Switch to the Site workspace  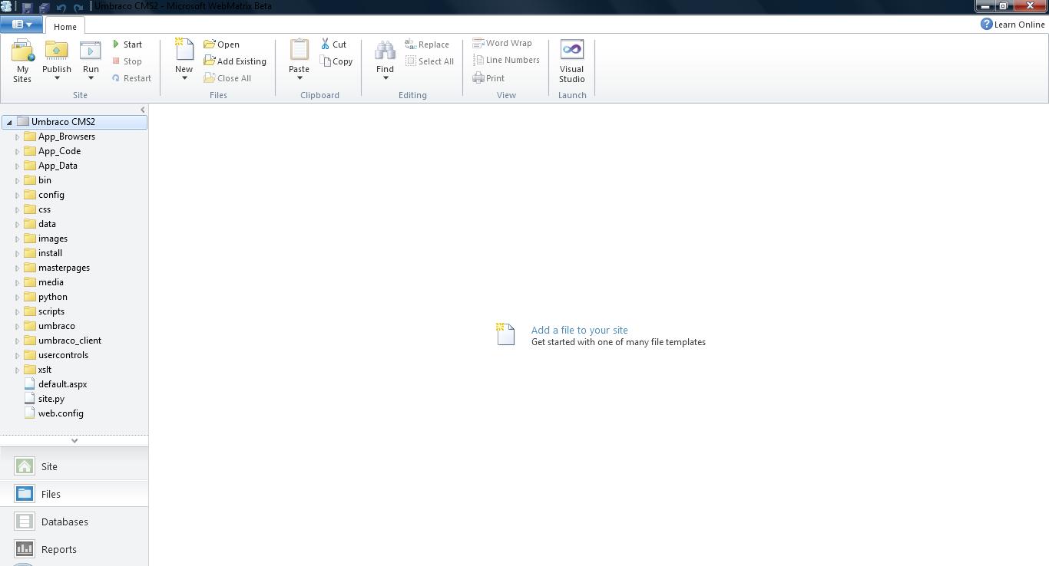coord(74,466)
